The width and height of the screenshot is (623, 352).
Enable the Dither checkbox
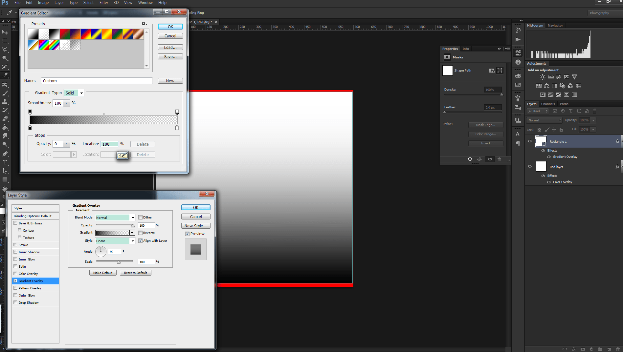pos(140,217)
